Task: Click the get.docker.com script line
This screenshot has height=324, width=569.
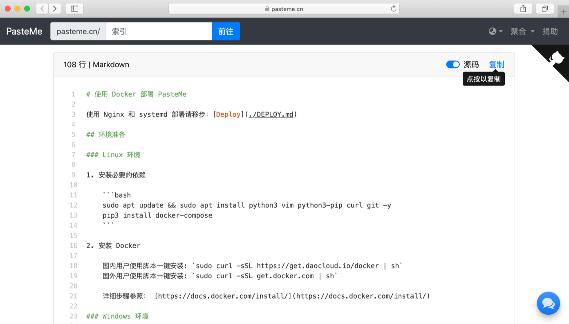Action: tap(220, 276)
